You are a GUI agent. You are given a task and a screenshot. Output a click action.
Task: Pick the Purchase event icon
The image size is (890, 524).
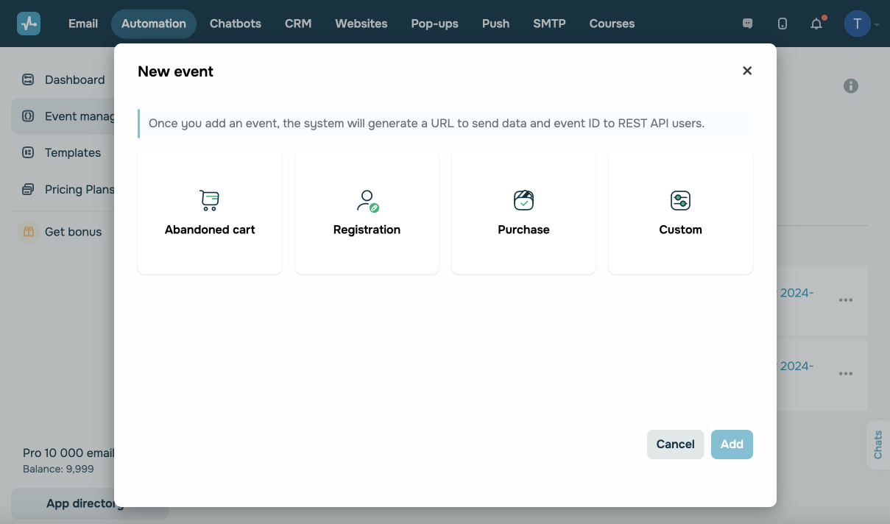(x=523, y=200)
